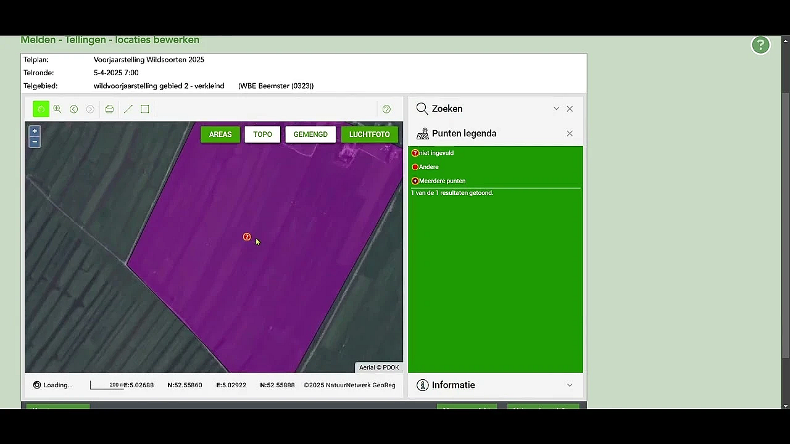This screenshot has height=444, width=790.
Task: Click the red point marker on map
Action: click(x=247, y=237)
